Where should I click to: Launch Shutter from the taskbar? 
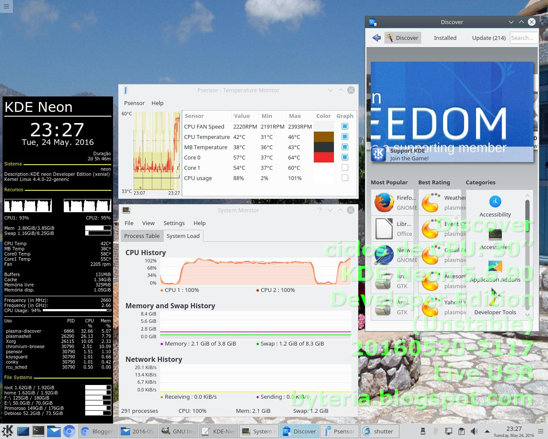pos(379,431)
